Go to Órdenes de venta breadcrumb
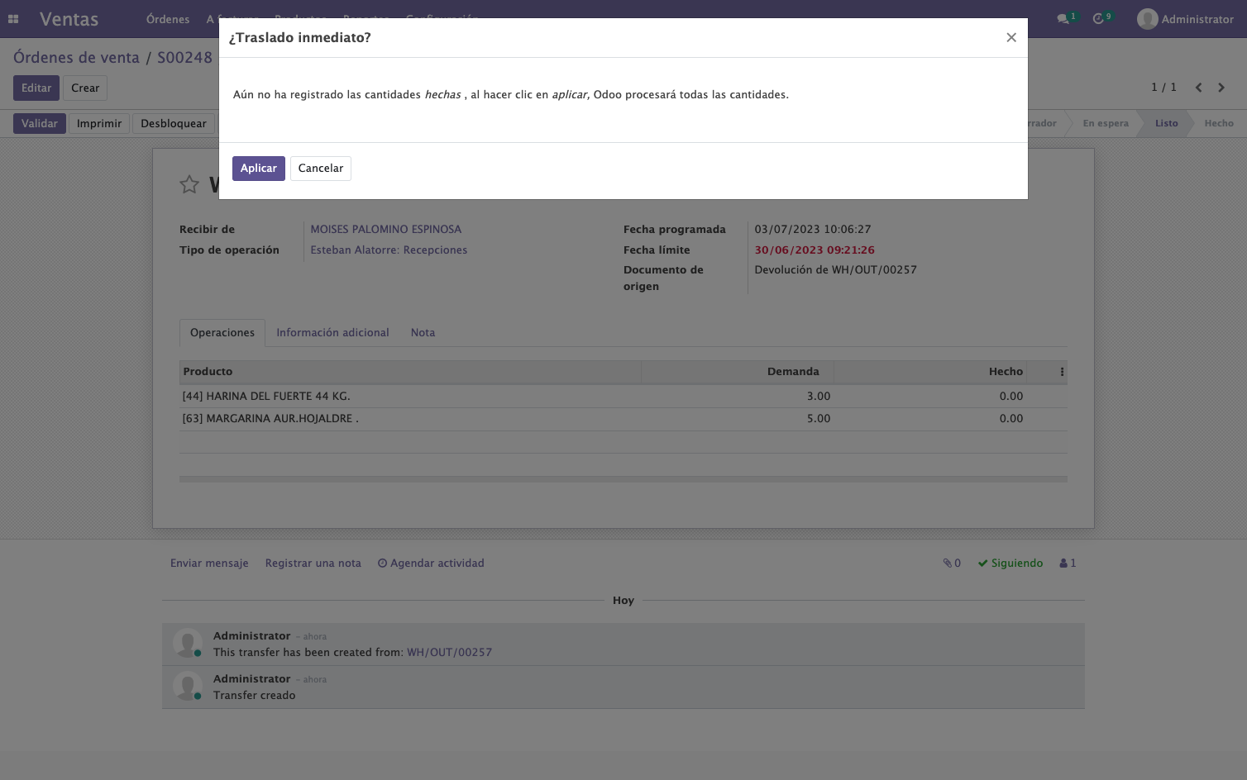This screenshot has width=1247, height=780. (x=76, y=58)
